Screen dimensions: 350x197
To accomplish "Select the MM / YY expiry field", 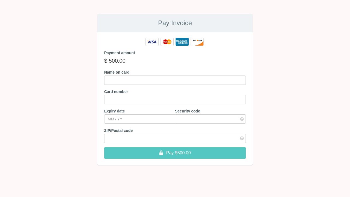I will pyautogui.click(x=140, y=119).
